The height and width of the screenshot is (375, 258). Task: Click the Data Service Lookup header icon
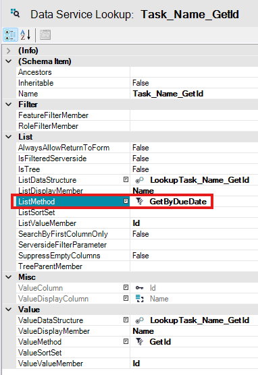(x=15, y=13)
